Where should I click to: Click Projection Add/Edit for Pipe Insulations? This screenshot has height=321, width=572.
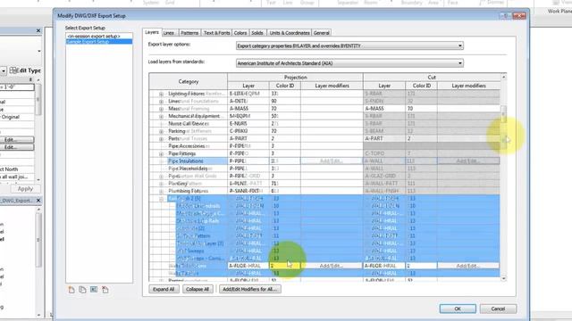[x=332, y=161]
